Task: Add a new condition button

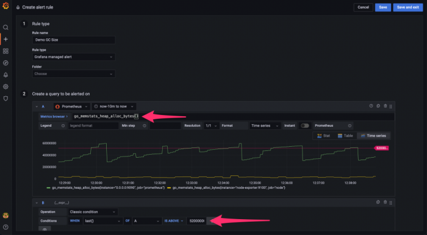Action: (45, 229)
